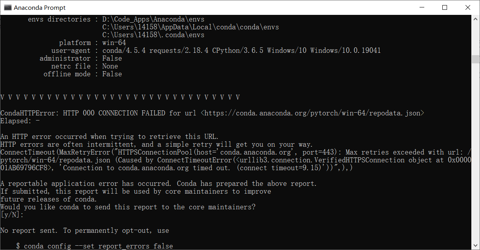
Task: Click the Anaconda Prompt title bar icon
Action: pyautogui.click(x=8, y=7)
